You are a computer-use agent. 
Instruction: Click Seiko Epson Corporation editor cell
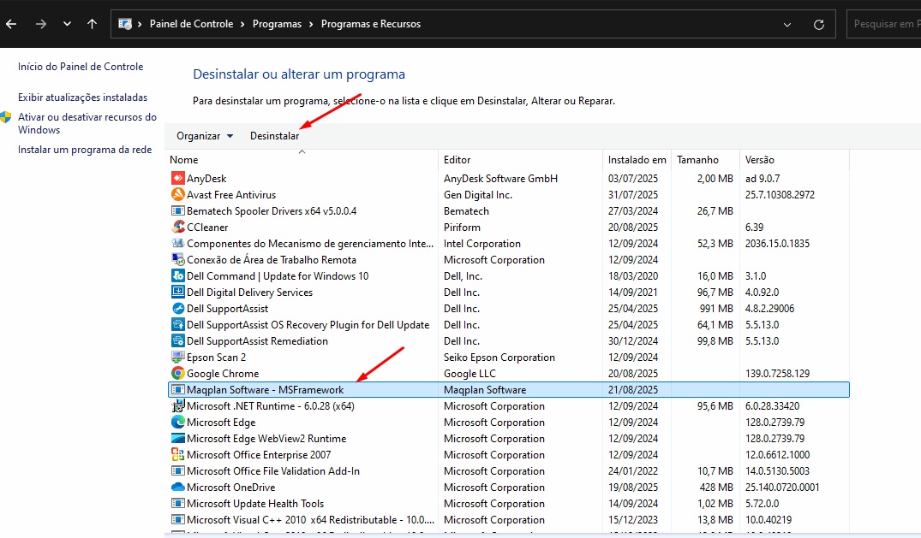tap(499, 358)
